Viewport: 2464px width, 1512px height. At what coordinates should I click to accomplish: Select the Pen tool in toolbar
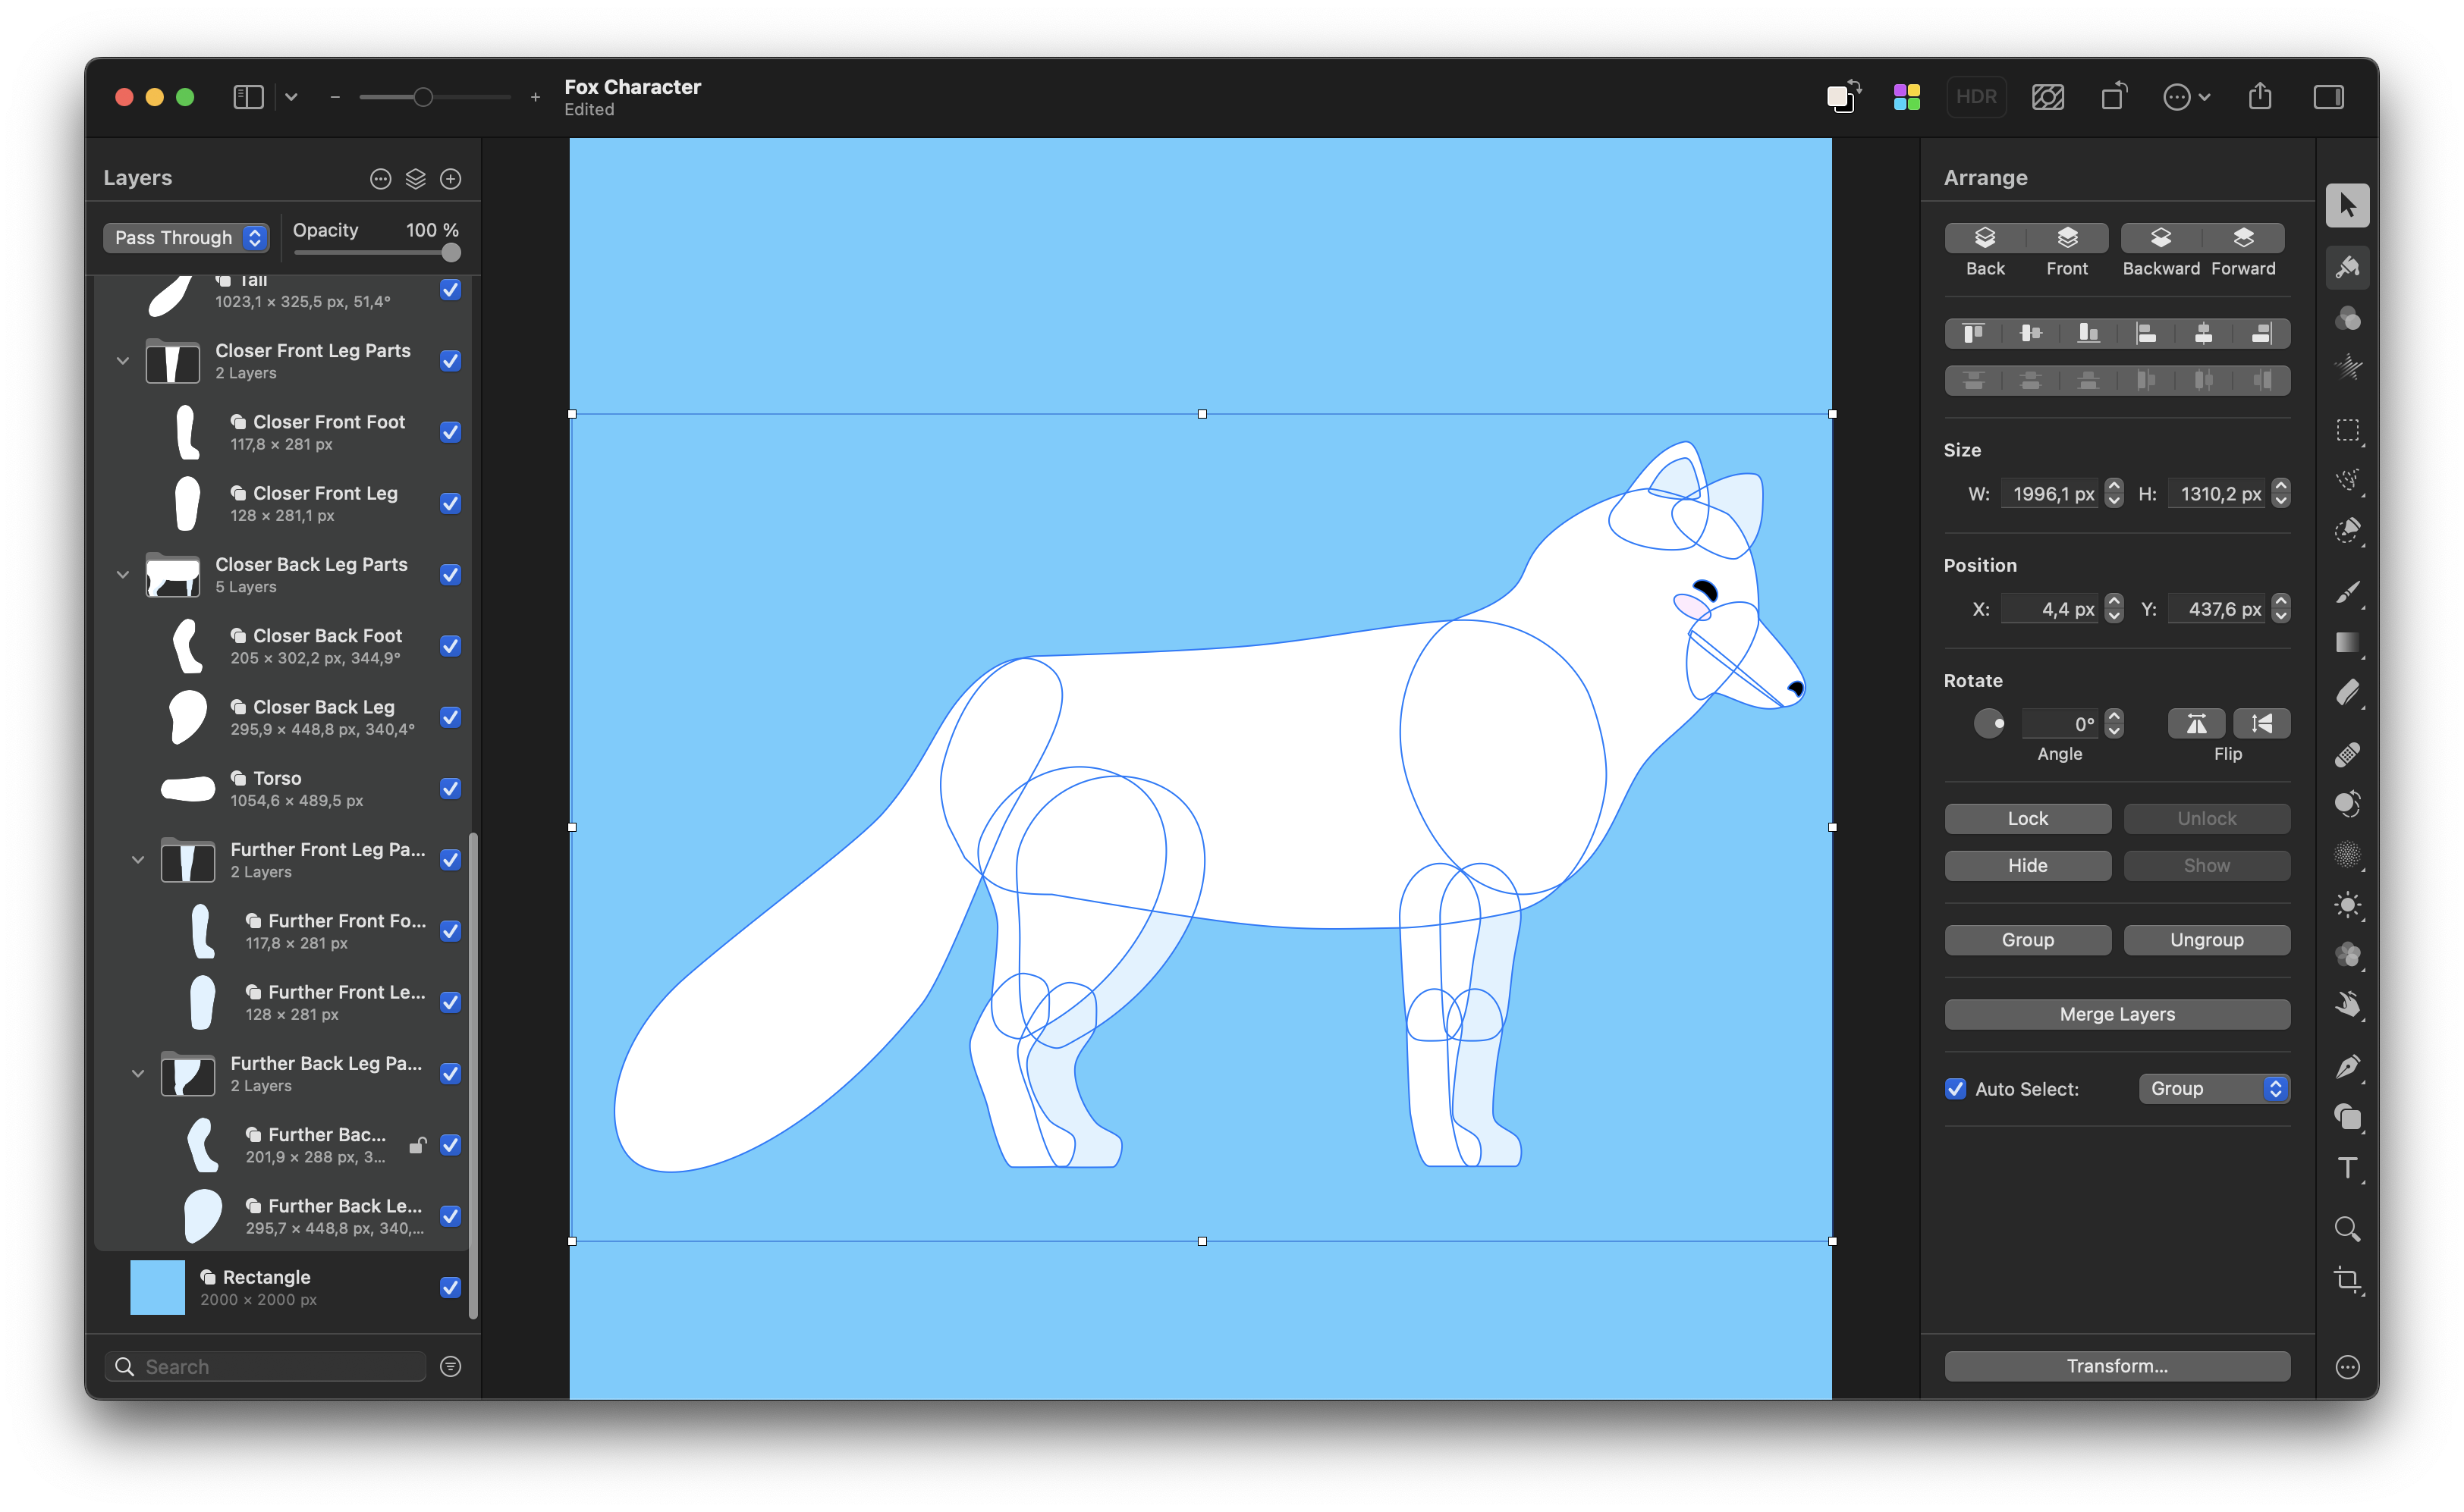2347,1066
